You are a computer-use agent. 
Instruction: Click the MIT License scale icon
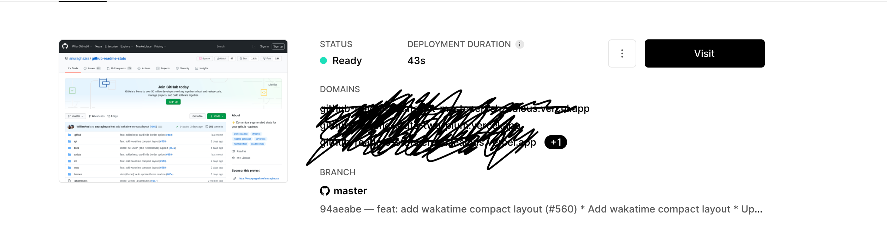click(x=233, y=158)
